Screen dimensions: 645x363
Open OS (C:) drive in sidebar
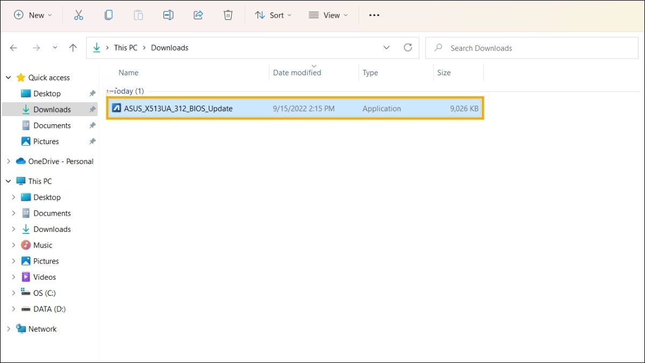point(45,293)
